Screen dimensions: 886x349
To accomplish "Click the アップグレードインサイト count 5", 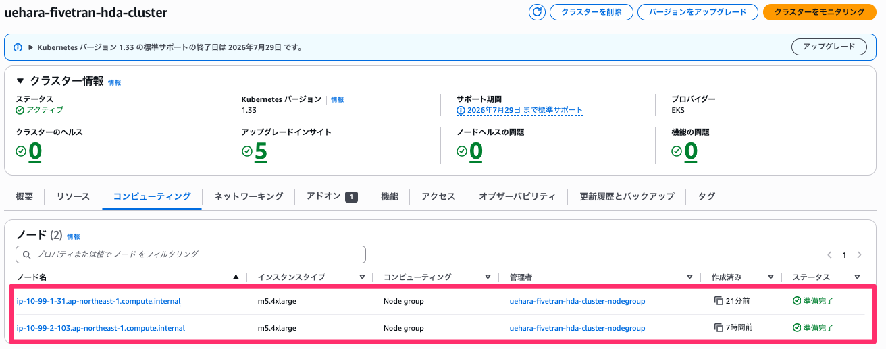I will coord(261,152).
